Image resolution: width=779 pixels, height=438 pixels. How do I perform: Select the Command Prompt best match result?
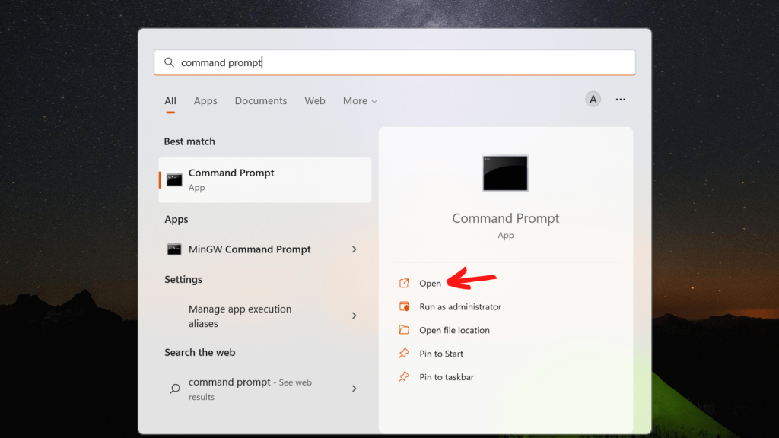[265, 179]
